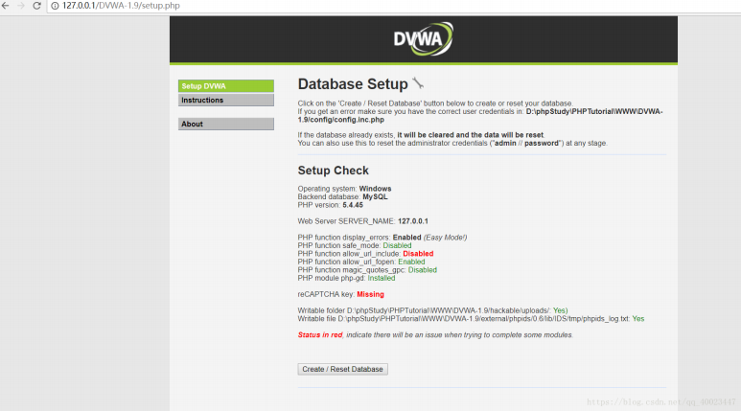Click the magic_quotes_gpc Disabled line

(367, 270)
